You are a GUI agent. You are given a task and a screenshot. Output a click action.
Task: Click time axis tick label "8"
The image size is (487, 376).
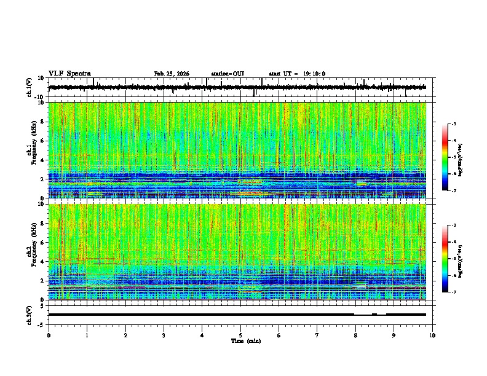point(355,335)
